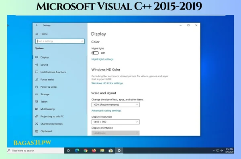Click the Display monitor icon in sidebar
Viewport: 241px width, 159px height.
click(x=37, y=57)
